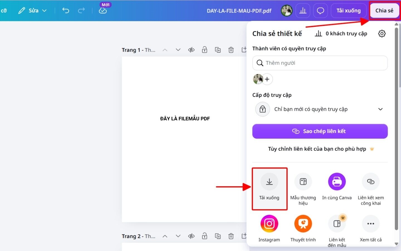Click the Chia sẻ button in header
401x251 pixels.
[x=384, y=11]
